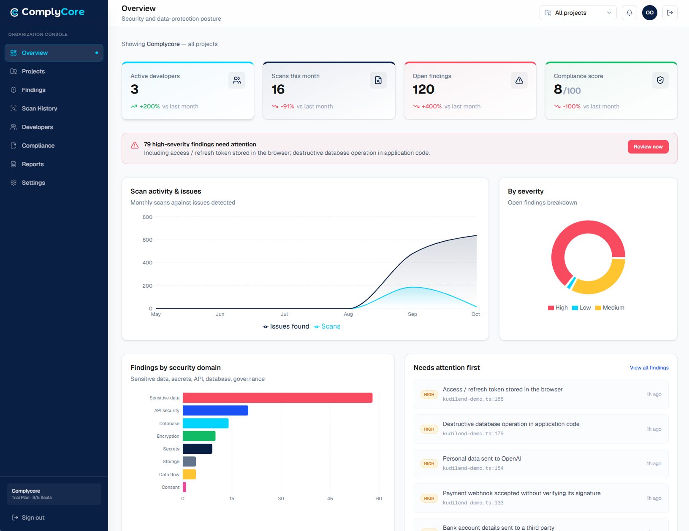689x531 pixels.
Task: Click the Compliance score shield icon
Action: (x=660, y=80)
